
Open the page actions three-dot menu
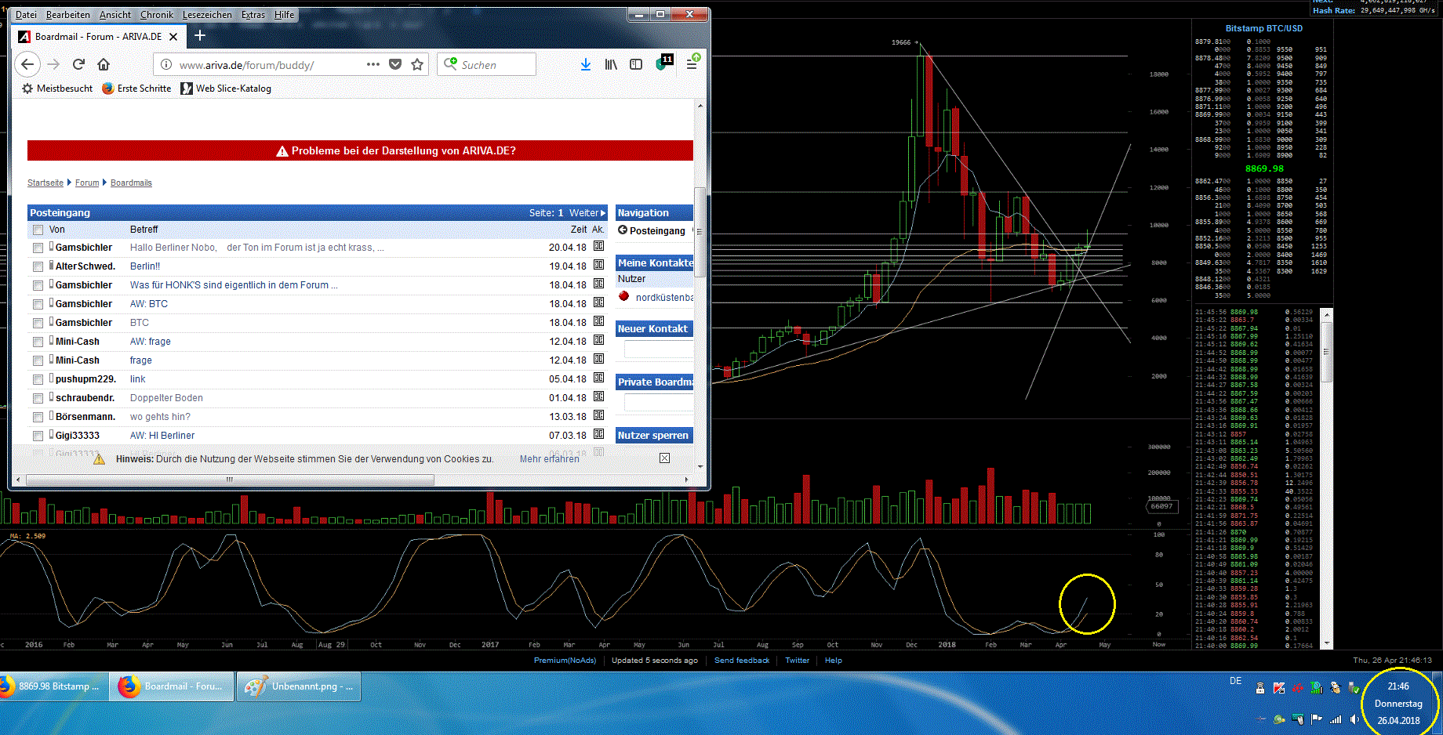[x=373, y=64]
